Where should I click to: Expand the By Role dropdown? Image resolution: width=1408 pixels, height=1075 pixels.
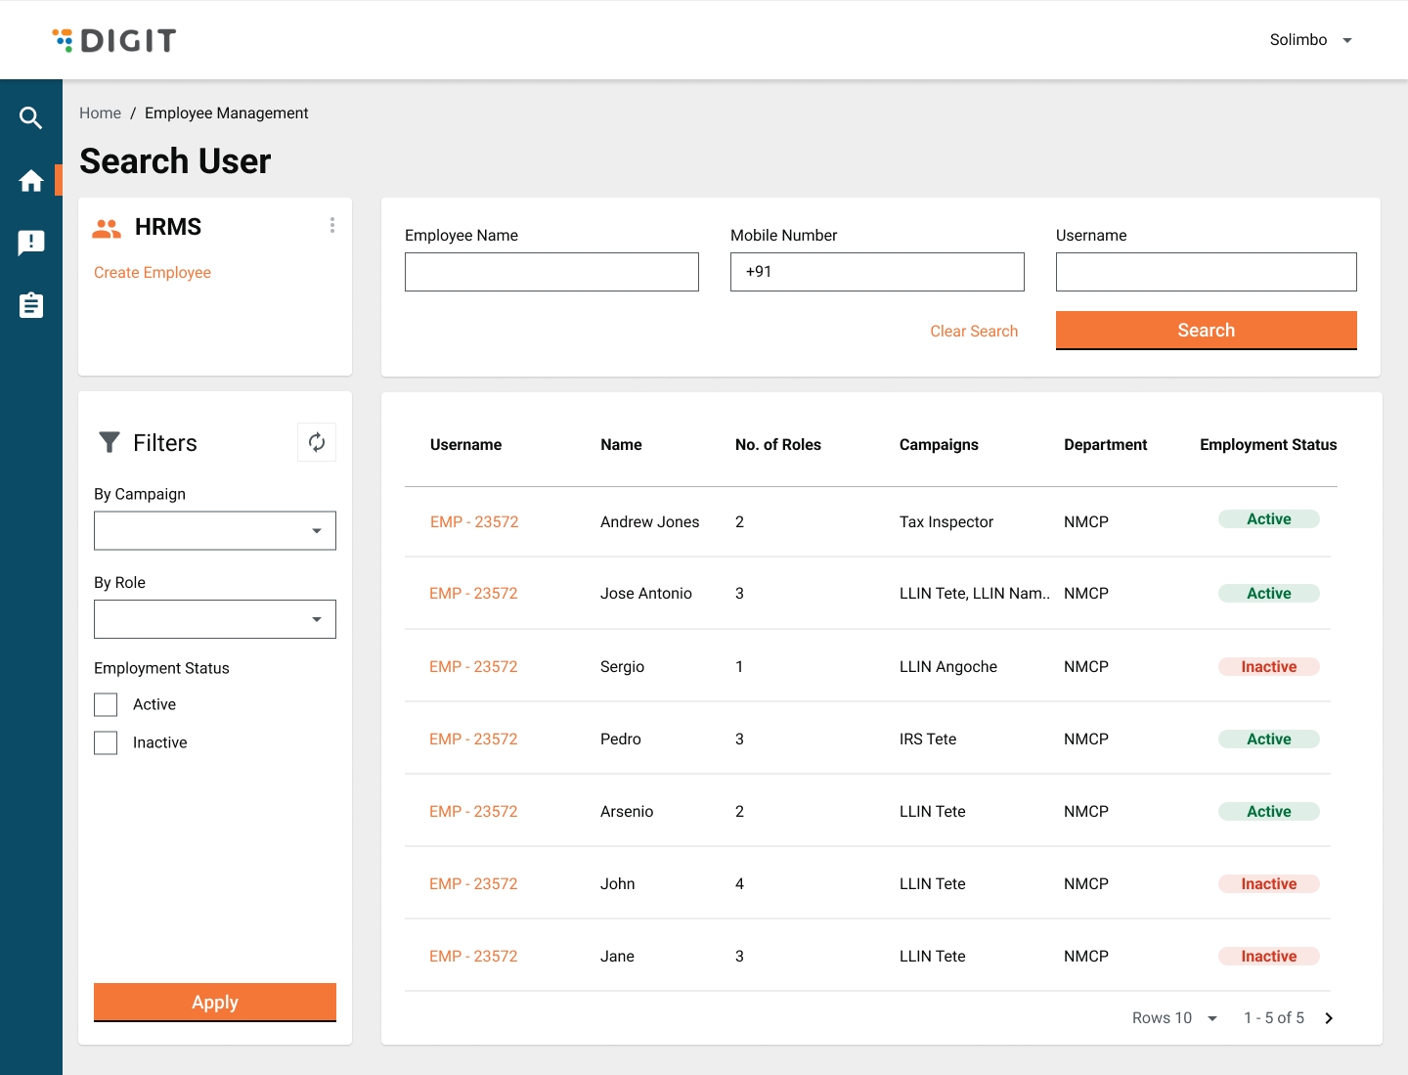tap(215, 619)
